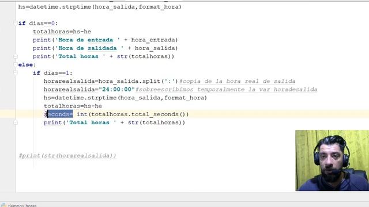Click 'int(totalhoras.total_seconds())' expression
This screenshot has width=369, height=207.
pyautogui.click(x=133, y=114)
